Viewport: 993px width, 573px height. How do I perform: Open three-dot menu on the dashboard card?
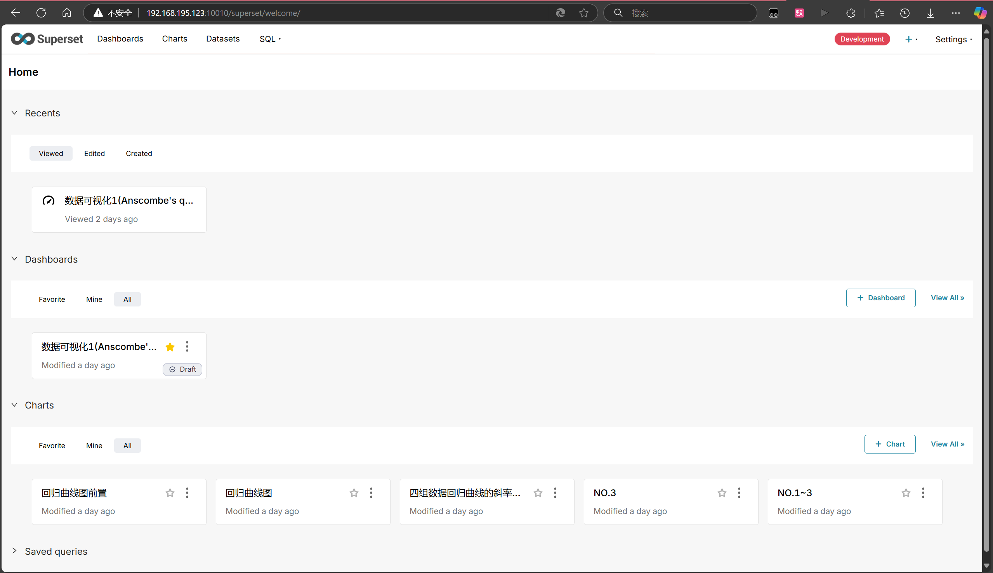click(187, 347)
